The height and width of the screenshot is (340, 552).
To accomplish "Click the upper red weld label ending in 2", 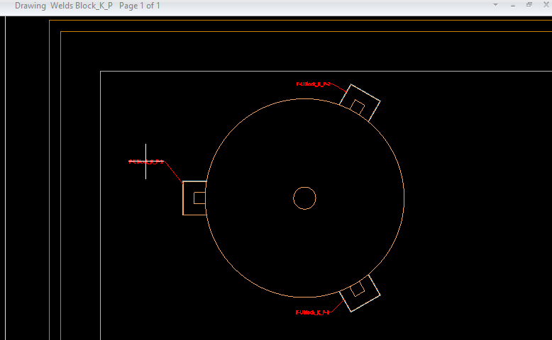I will (x=313, y=84).
